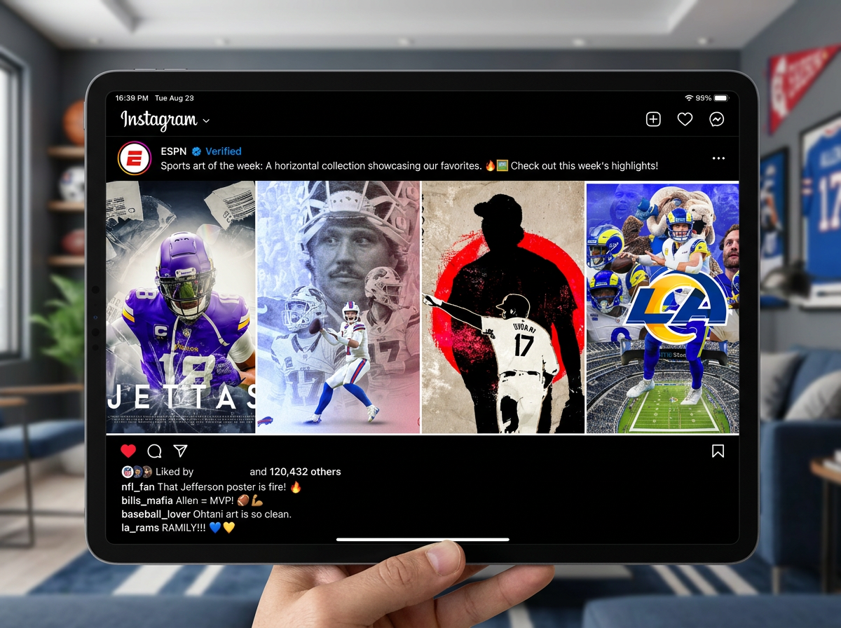Open nfl_fan commenter profile
The image size is (841, 628).
coord(138,486)
